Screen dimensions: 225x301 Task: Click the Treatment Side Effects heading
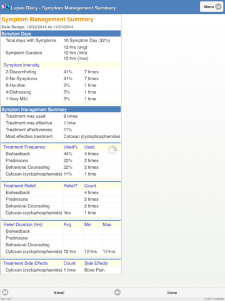coord(26,263)
